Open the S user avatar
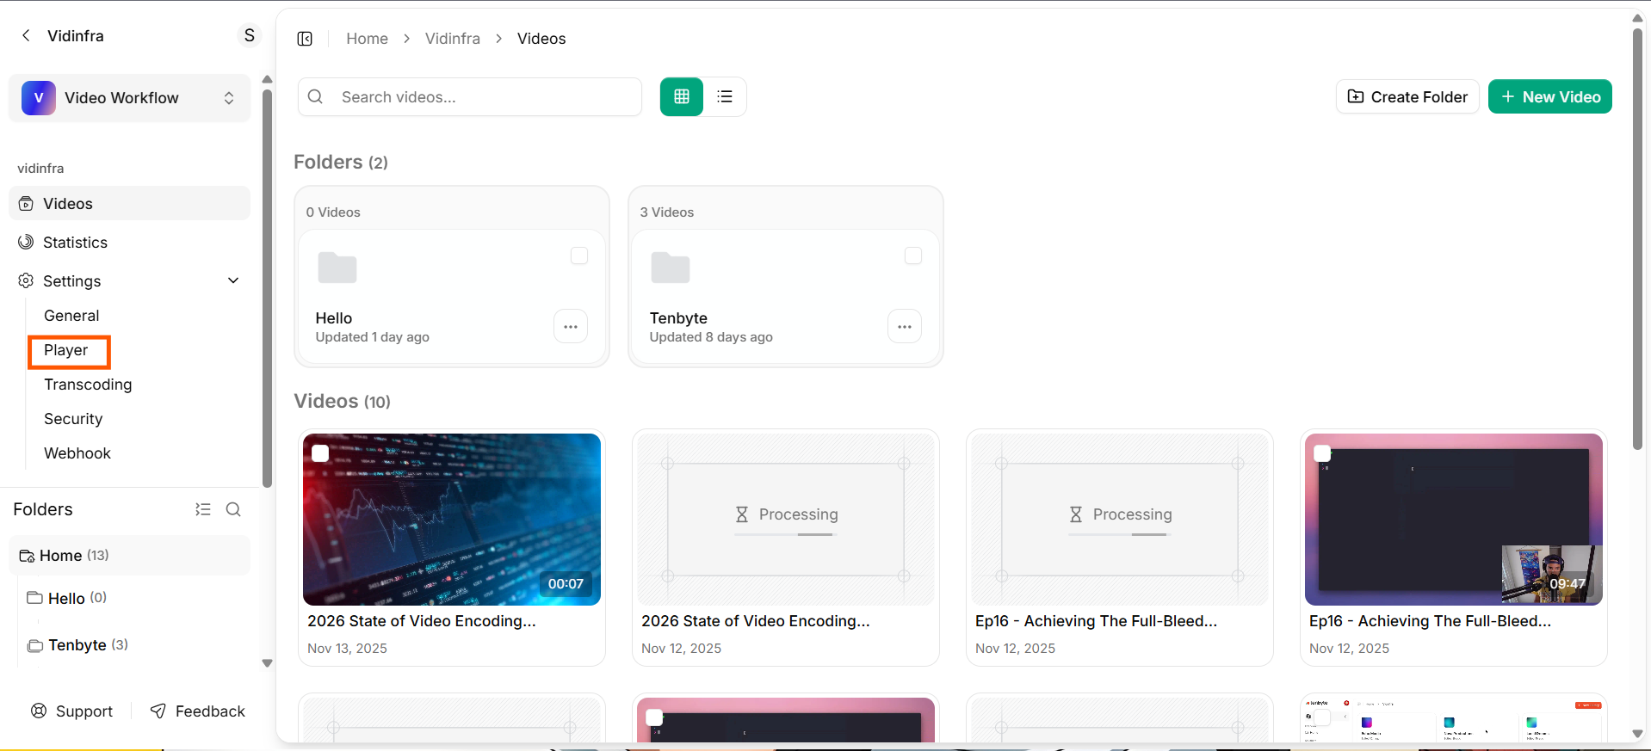 pyautogui.click(x=250, y=35)
